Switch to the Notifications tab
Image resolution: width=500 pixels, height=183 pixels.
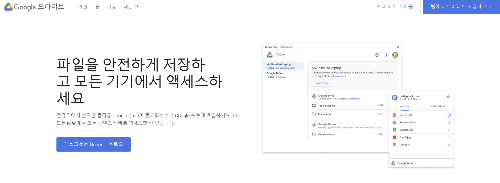click(x=437, y=106)
